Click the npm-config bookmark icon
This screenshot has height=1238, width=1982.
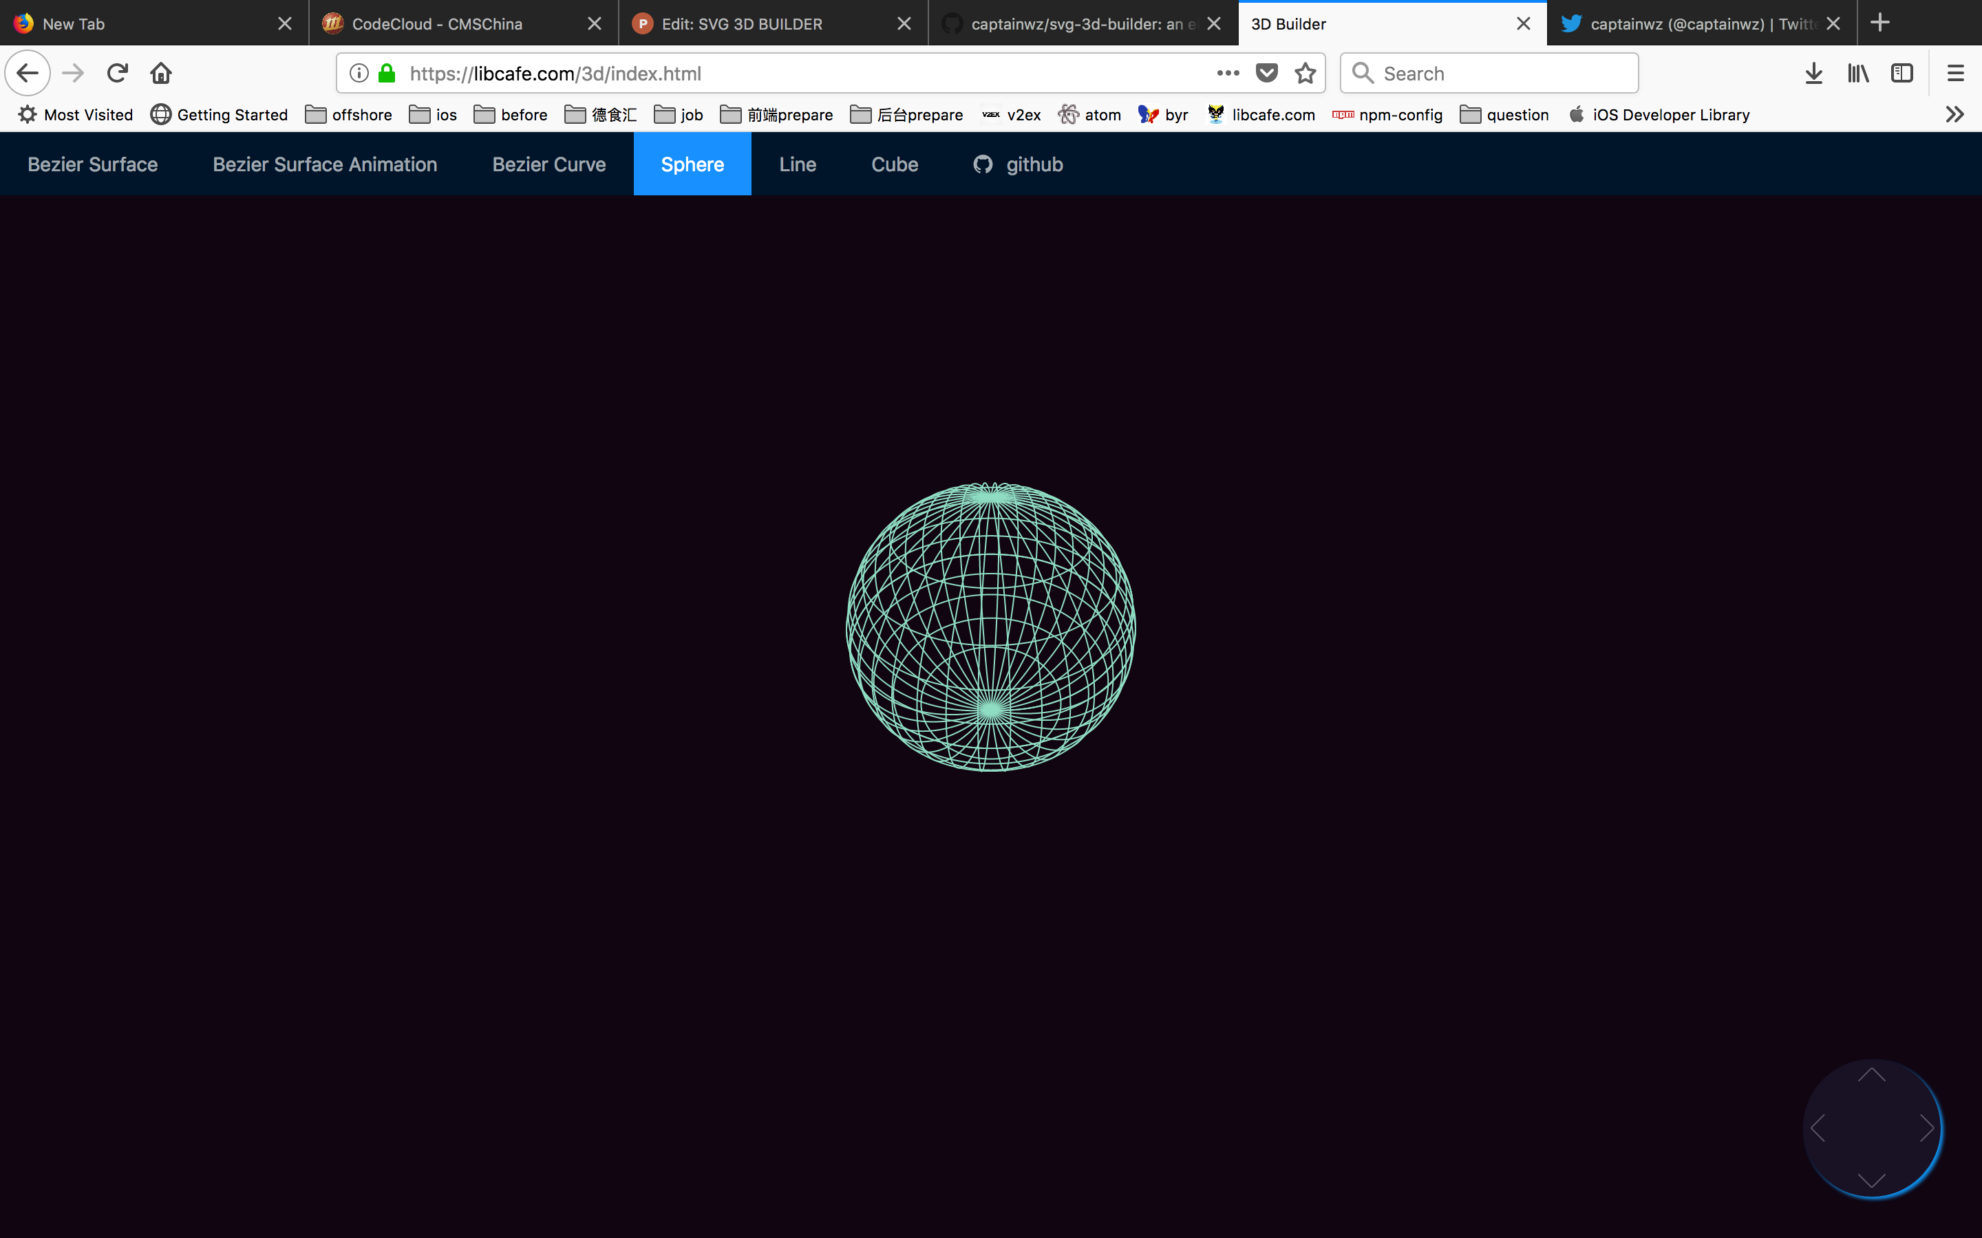point(1341,115)
